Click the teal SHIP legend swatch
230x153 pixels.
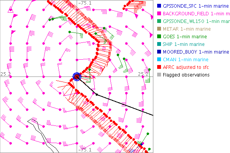click(159, 44)
